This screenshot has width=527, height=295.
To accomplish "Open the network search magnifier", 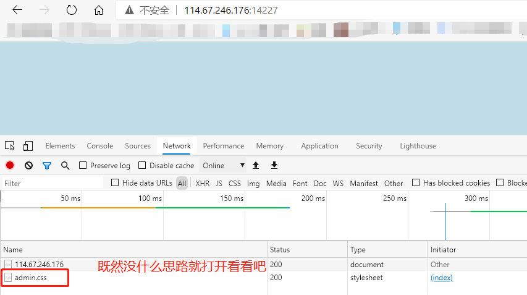I will [65, 166].
